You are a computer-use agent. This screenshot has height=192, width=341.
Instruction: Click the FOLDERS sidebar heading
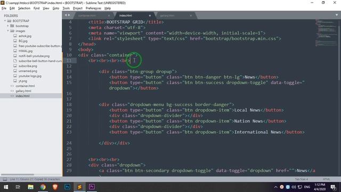tap(11, 15)
